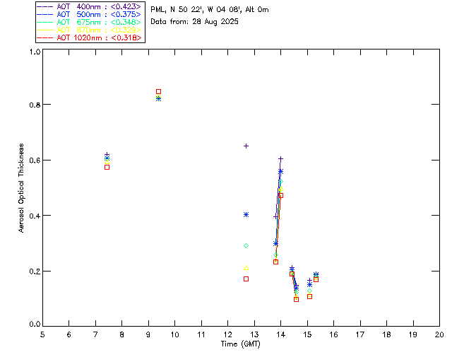The image size is (452, 362).
Task: Click the x-axis tick label 14
Action: [x=281, y=334]
